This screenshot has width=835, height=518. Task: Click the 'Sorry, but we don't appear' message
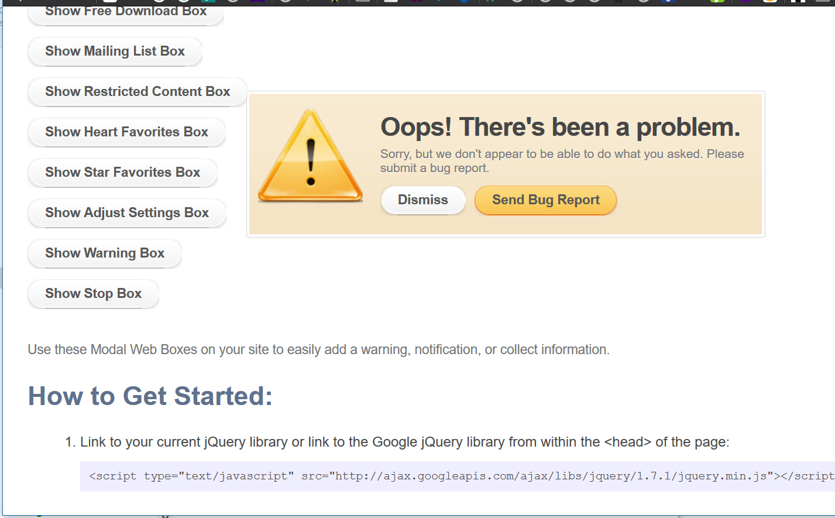click(562, 161)
